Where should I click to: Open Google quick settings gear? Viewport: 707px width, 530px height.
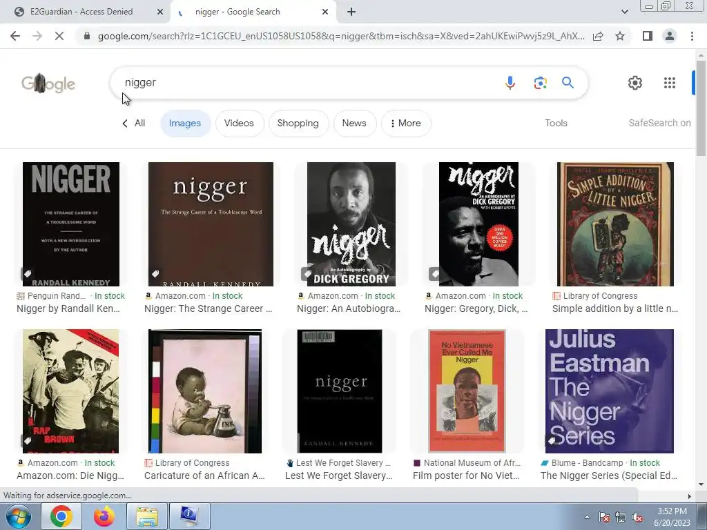point(635,83)
